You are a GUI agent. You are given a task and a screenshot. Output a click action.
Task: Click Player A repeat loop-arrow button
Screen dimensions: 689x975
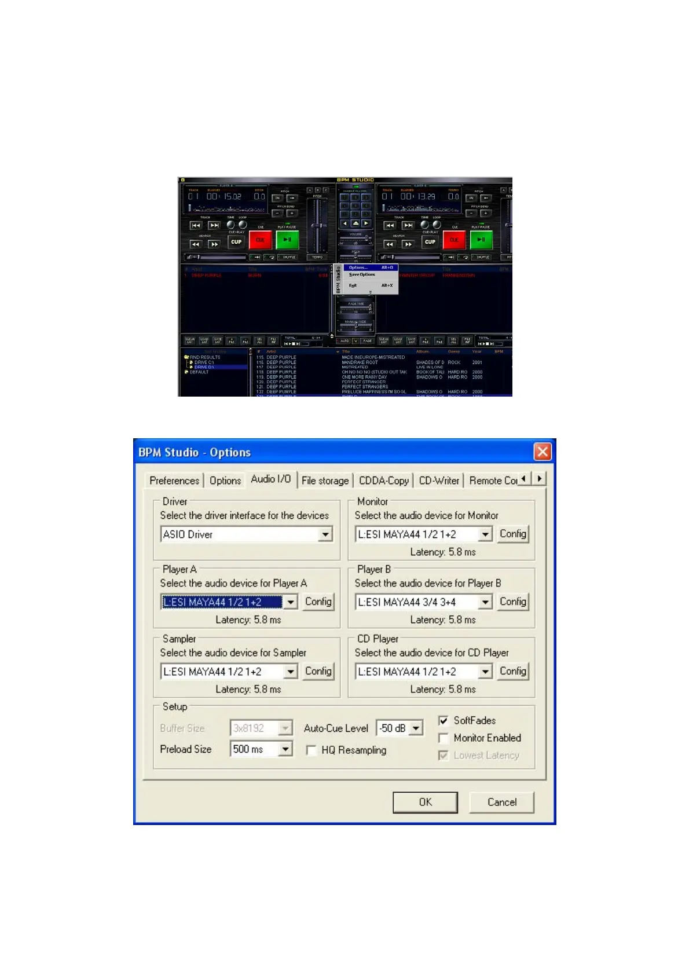269,257
